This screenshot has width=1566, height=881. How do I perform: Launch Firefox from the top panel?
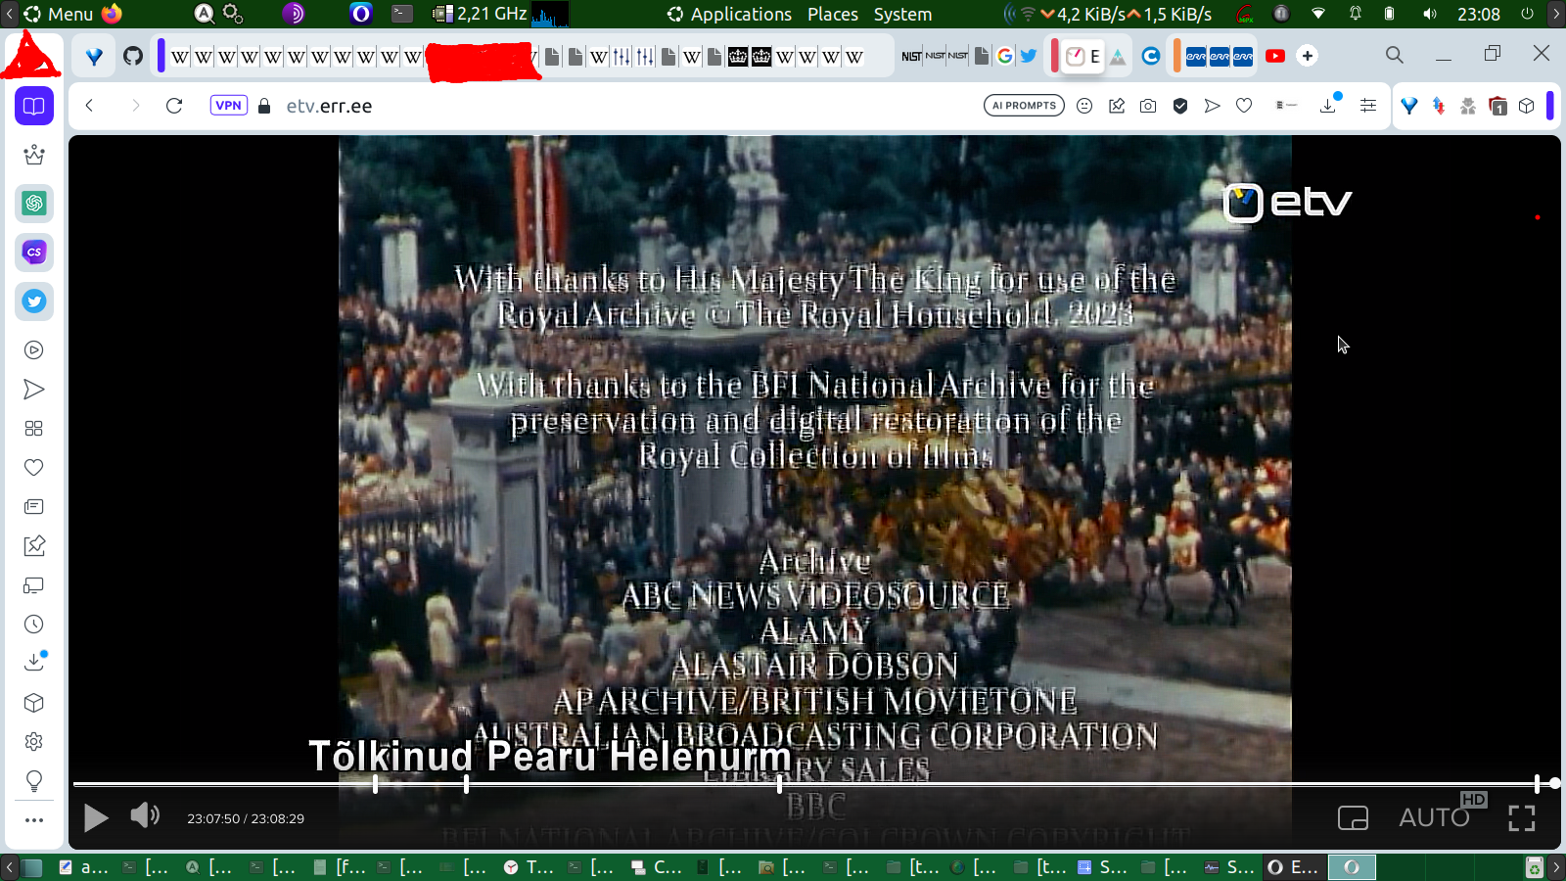click(113, 14)
